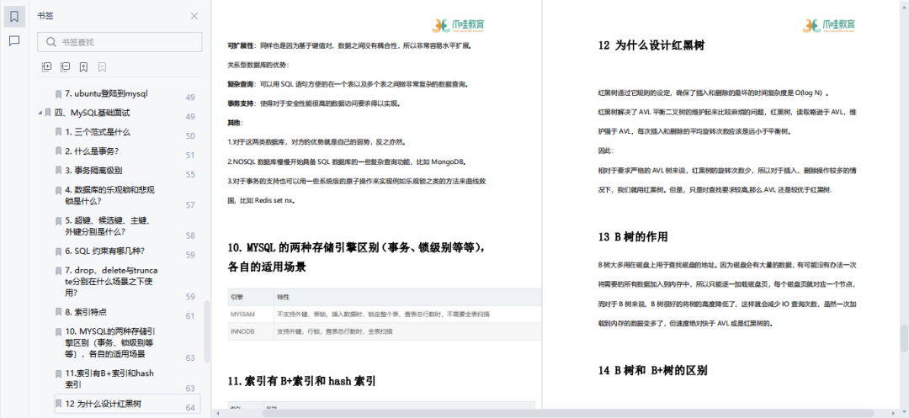Jump to bookmark 1. 三个范式是什么
The width and height of the screenshot is (909, 418).
coord(98,132)
